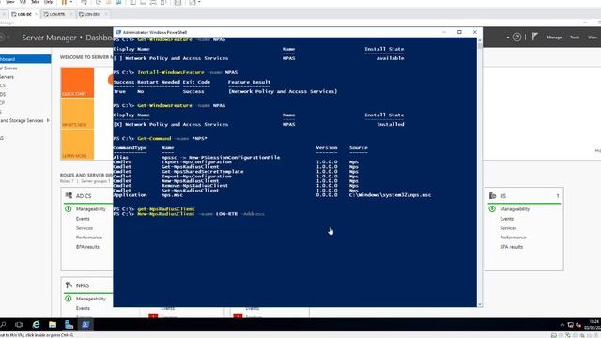601x338 pixels.
Task: Switch to the LON-DC virtual machine tab
Action: tap(24, 14)
